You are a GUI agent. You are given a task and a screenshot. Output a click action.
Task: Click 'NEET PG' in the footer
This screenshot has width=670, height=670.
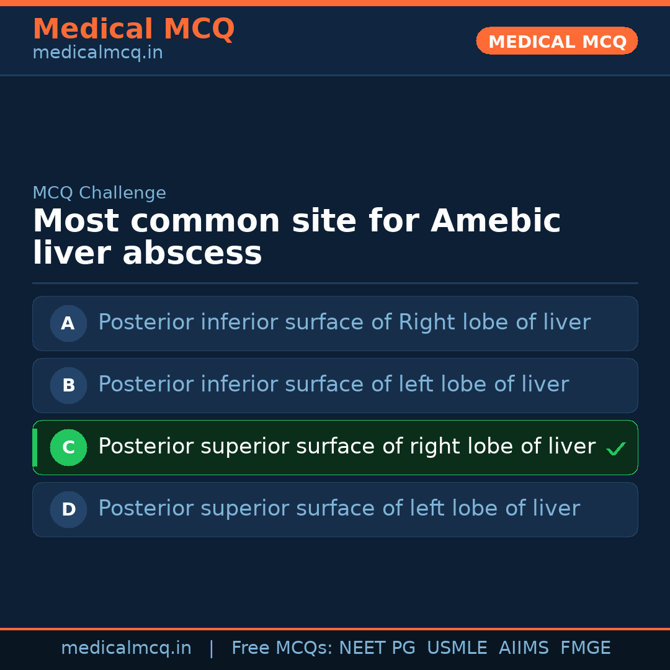(x=377, y=648)
